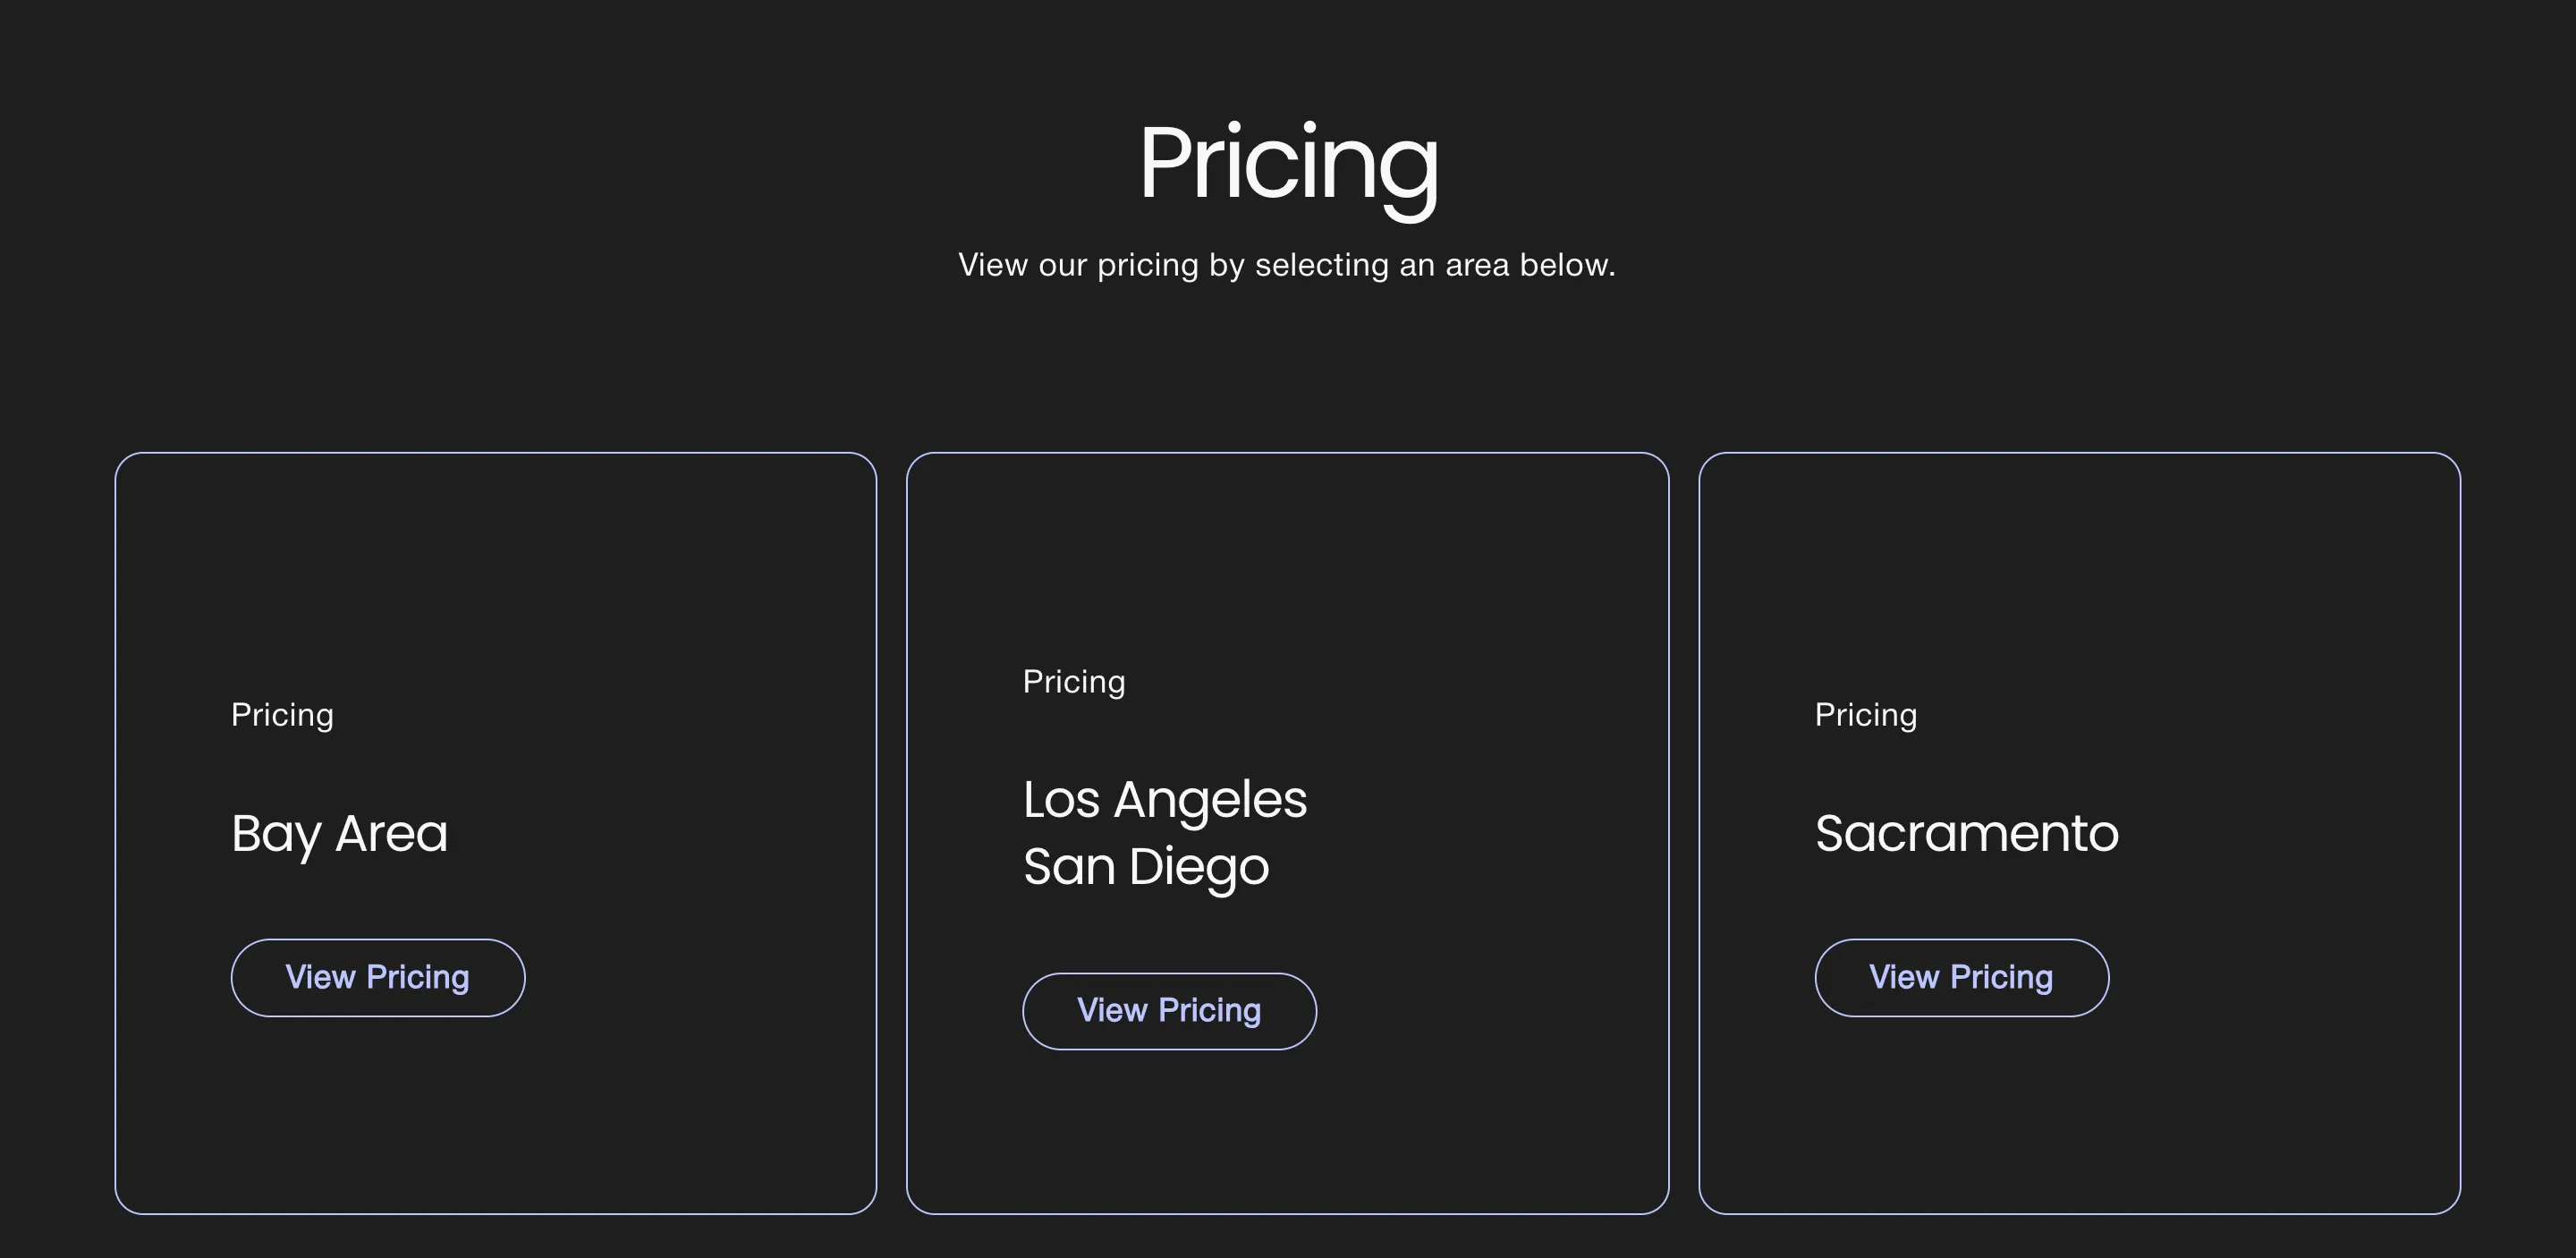
Task: Click small Pricing label above Sacramento
Action: coord(1866,716)
